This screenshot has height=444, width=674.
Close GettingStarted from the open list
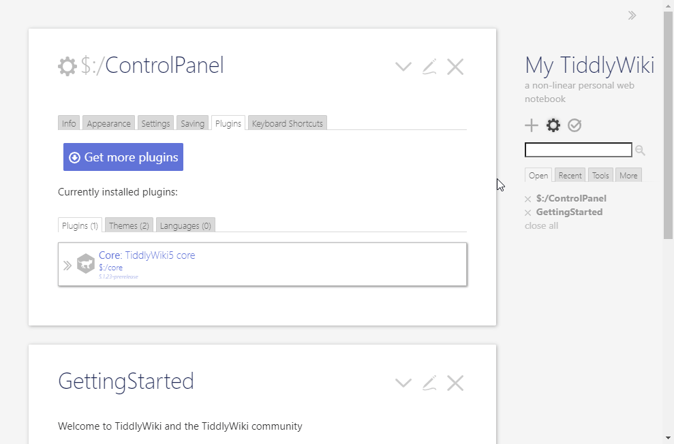pyautogui.click(x=528, y=212)
